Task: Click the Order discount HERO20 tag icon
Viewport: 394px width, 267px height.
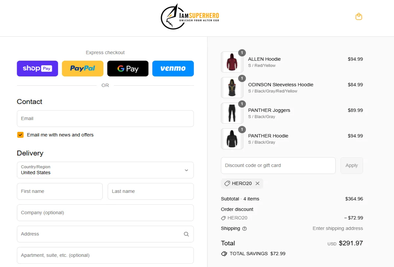Action: pos(223,218)
